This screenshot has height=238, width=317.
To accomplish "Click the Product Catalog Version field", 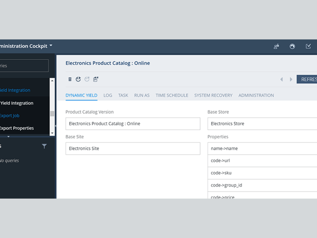I will 133,123.
